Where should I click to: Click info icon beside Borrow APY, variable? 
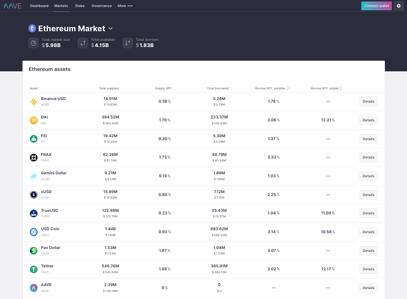click(x=287, y=88)
